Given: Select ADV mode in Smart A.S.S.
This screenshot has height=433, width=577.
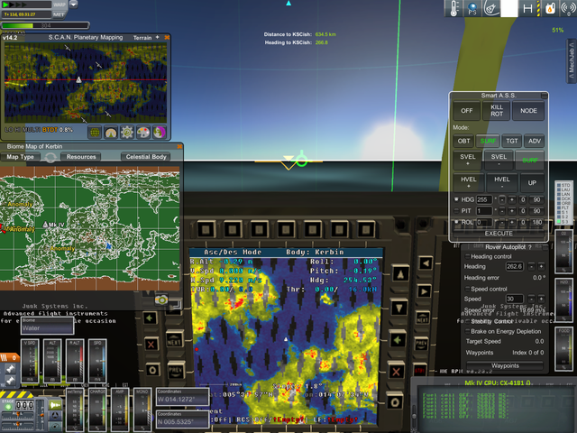Looking at the screenshot, I should coord(535,141).
